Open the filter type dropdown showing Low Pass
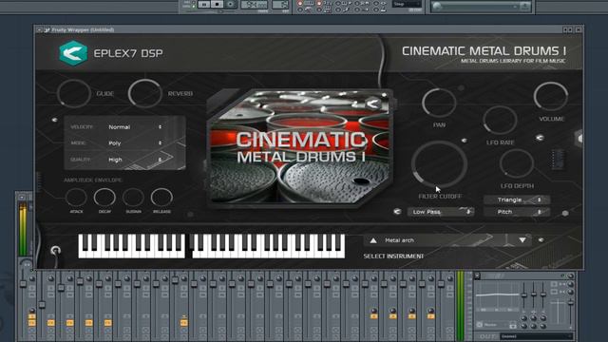This screenshot has width=608, height=342. tap(440, 212)
